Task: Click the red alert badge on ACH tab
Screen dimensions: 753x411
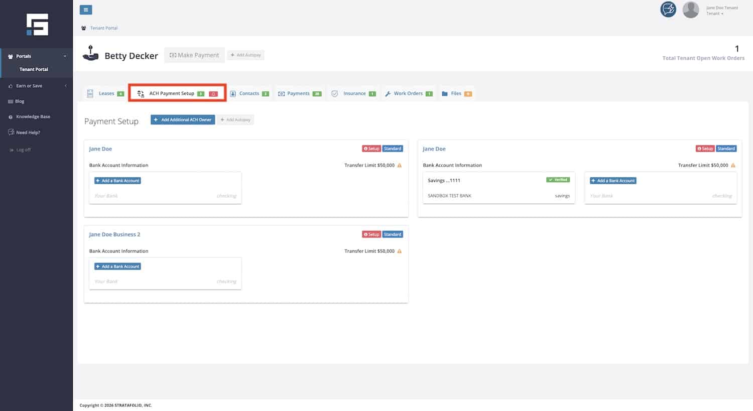Action: click(213, 94)
